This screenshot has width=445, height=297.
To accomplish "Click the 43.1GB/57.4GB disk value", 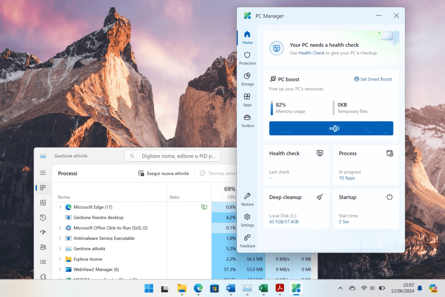I will [283, 222].
